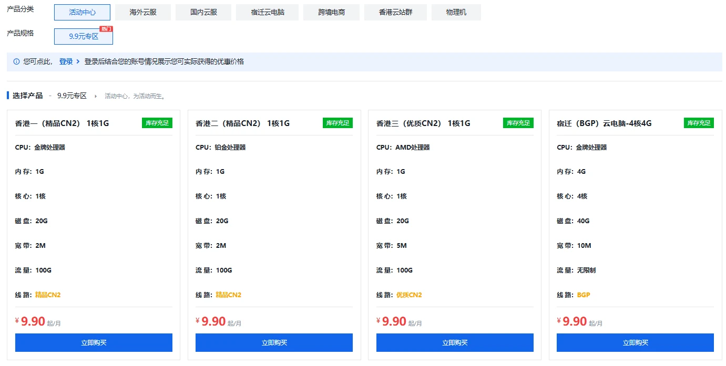Click 精品CN2 line text in 香港一 card

[48, 295]
